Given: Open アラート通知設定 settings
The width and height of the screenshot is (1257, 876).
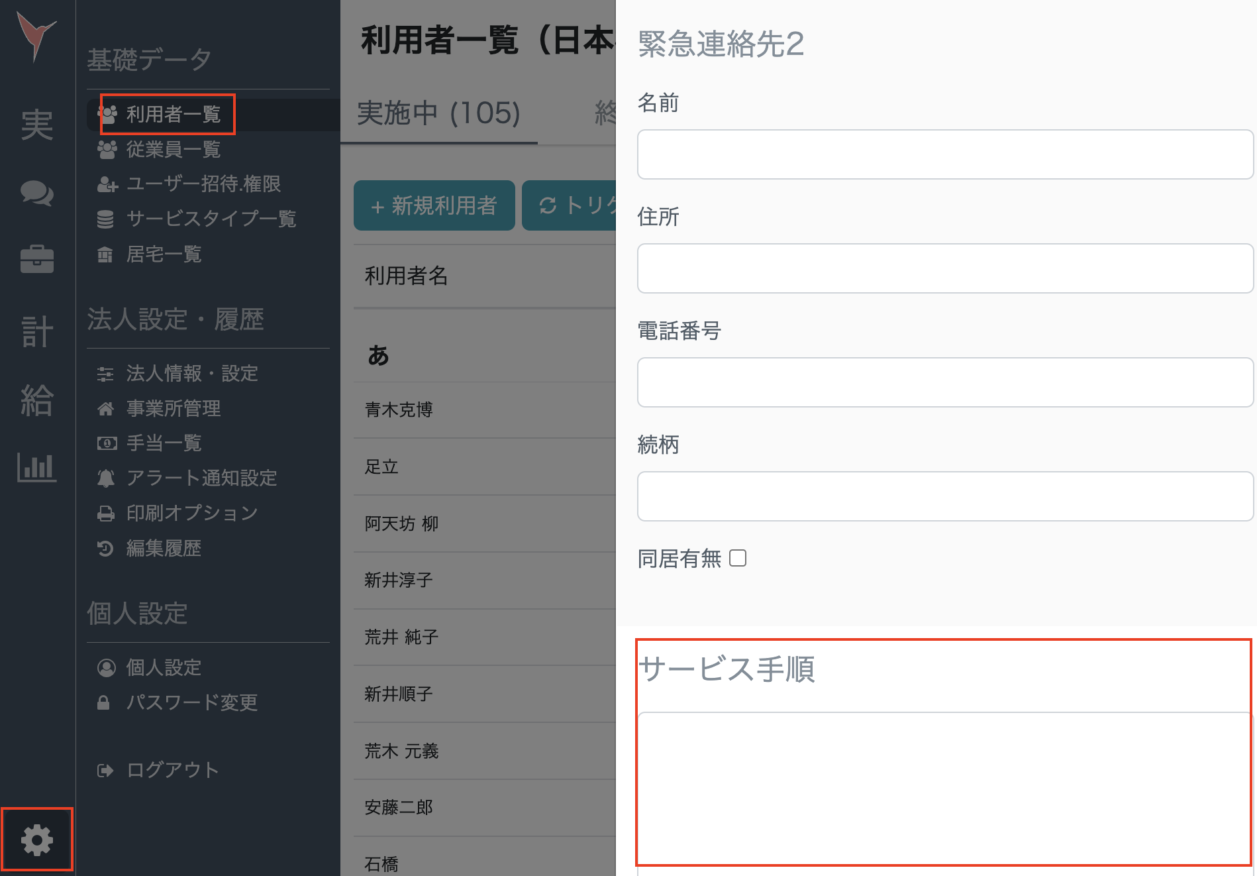Looking at the screenshot, I should click(x=202, y=478).
